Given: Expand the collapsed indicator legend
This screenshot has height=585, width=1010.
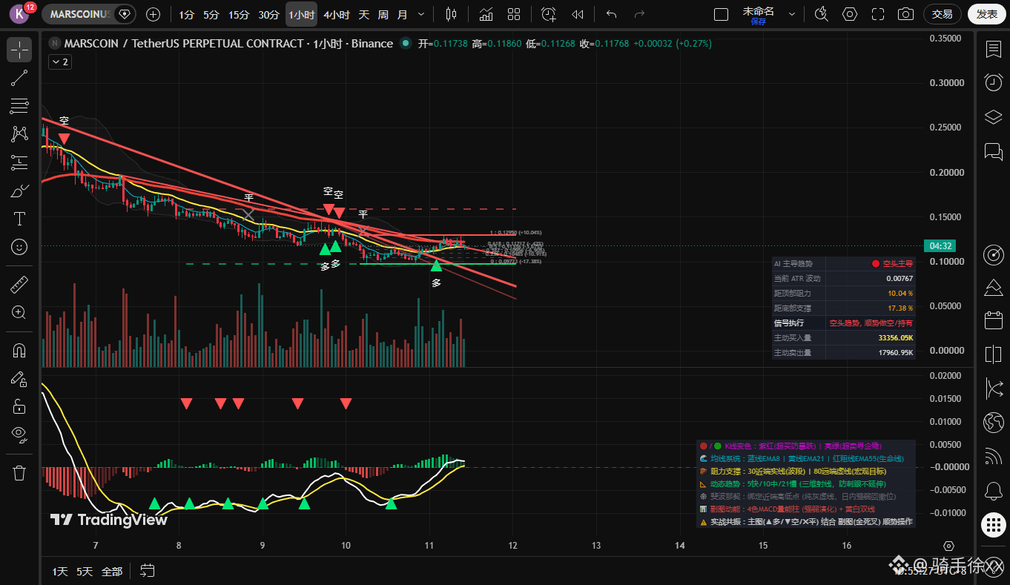Looking at the screenshot, I should [59, 62].
